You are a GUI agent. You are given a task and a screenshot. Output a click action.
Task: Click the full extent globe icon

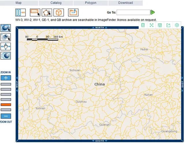[x=5, y=56]
